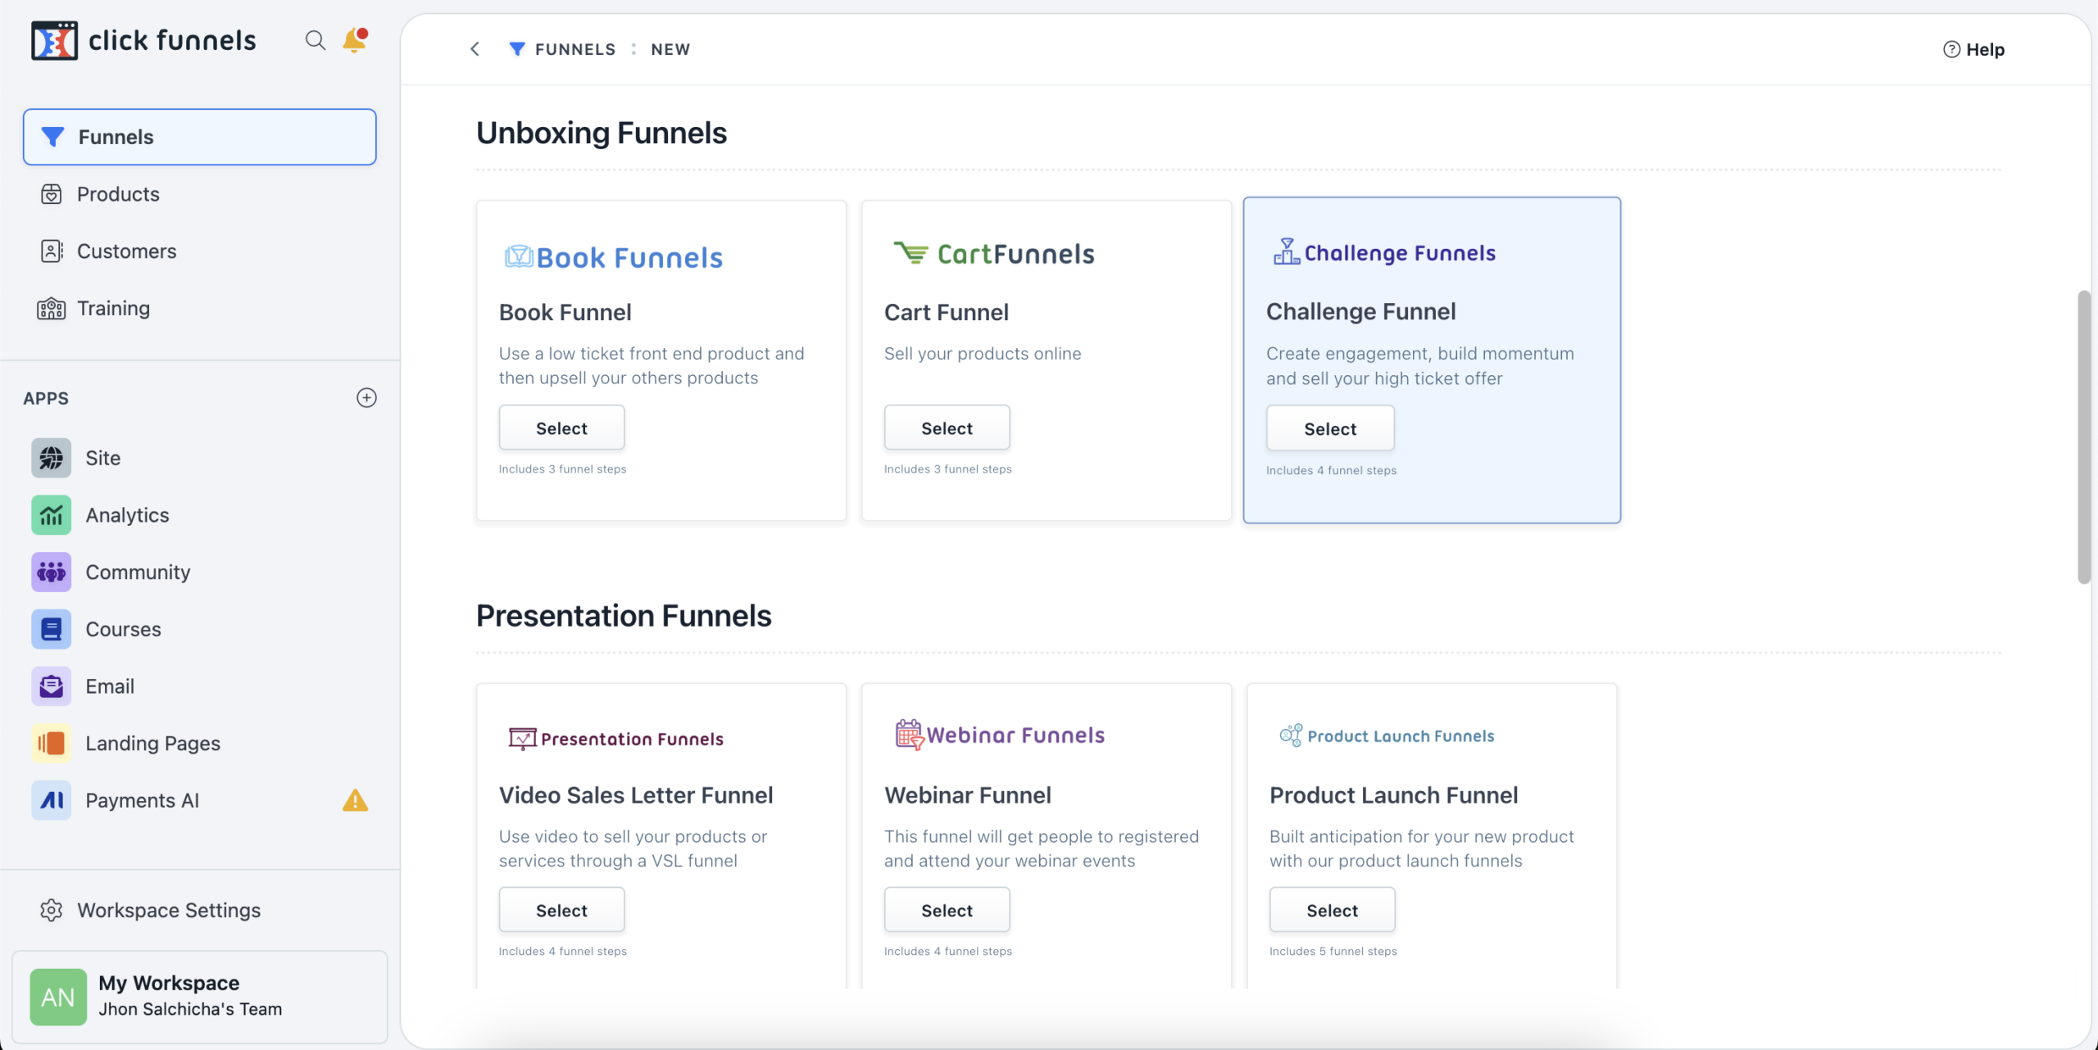Click the Unboxing Funnels heading
The width and height of the screenshot is (2098, 1050).
click(602, 133)
